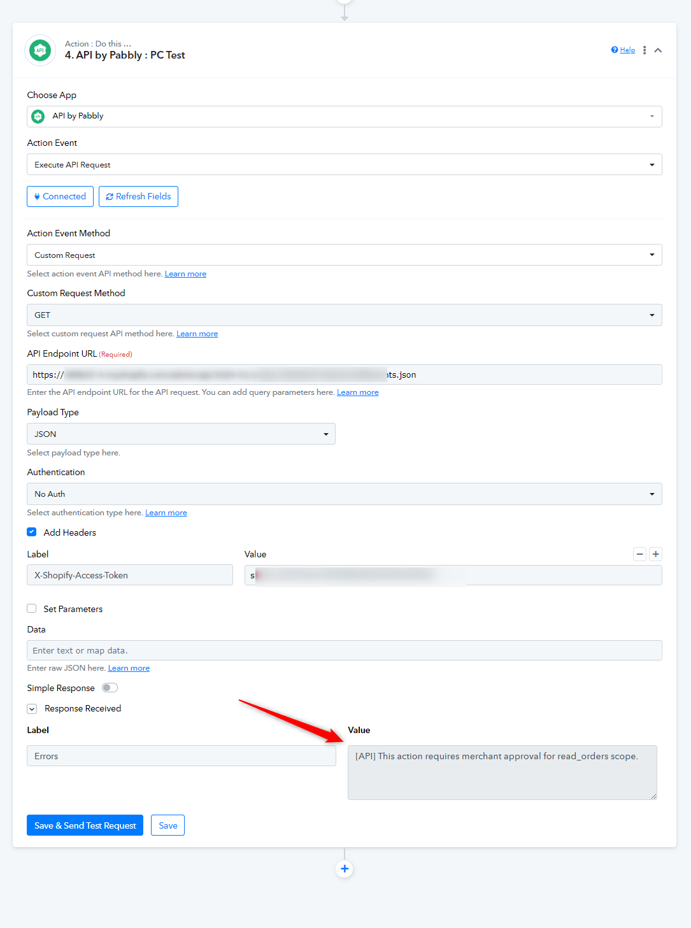Open the Payload Type dropdown showing JSON

[x=181, y=434]
